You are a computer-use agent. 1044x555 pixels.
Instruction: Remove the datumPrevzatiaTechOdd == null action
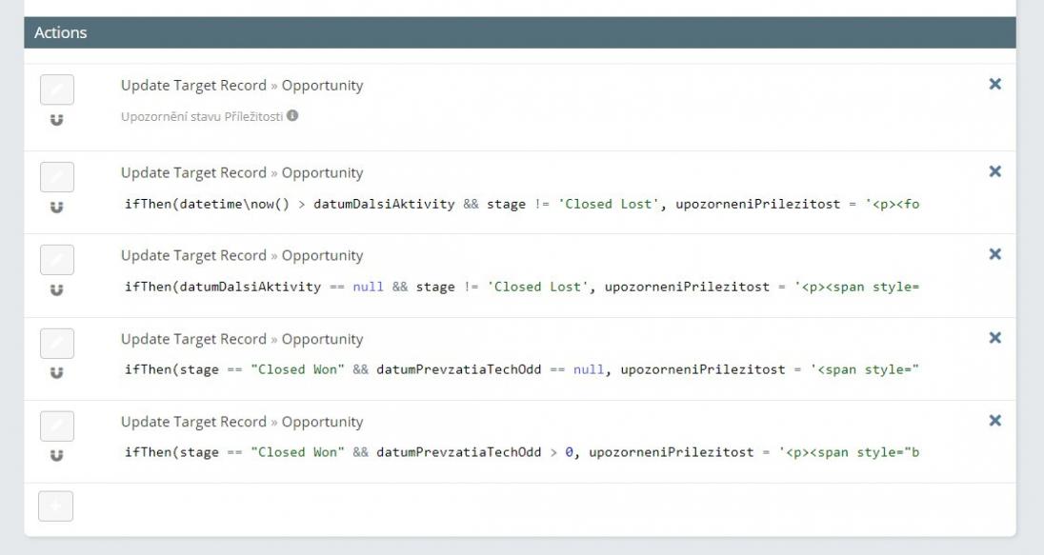coord(994,338)
